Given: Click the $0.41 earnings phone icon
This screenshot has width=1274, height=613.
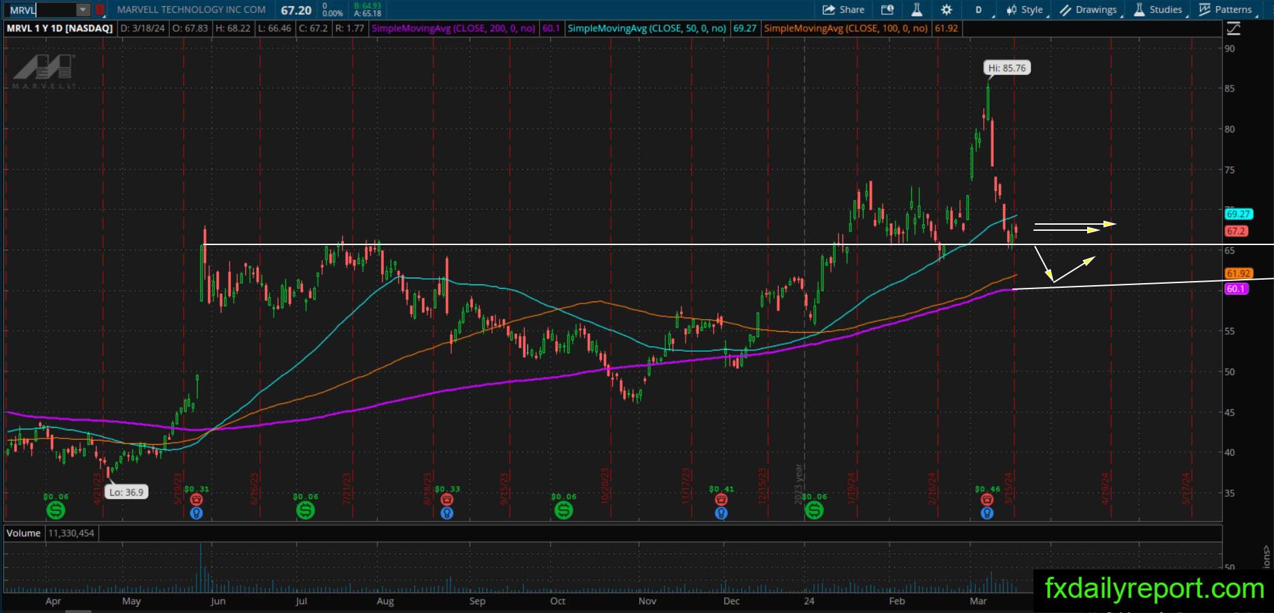Looking at the screenshot, I should pos(721,500).
